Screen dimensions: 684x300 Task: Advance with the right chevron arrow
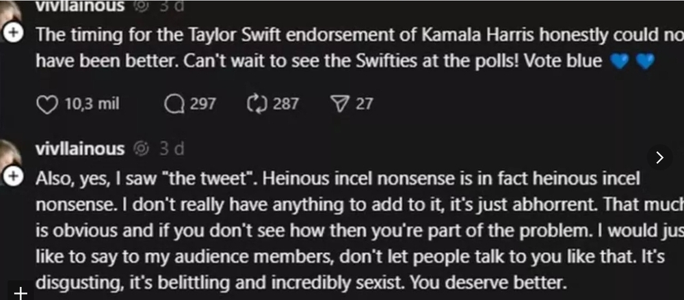659,158
